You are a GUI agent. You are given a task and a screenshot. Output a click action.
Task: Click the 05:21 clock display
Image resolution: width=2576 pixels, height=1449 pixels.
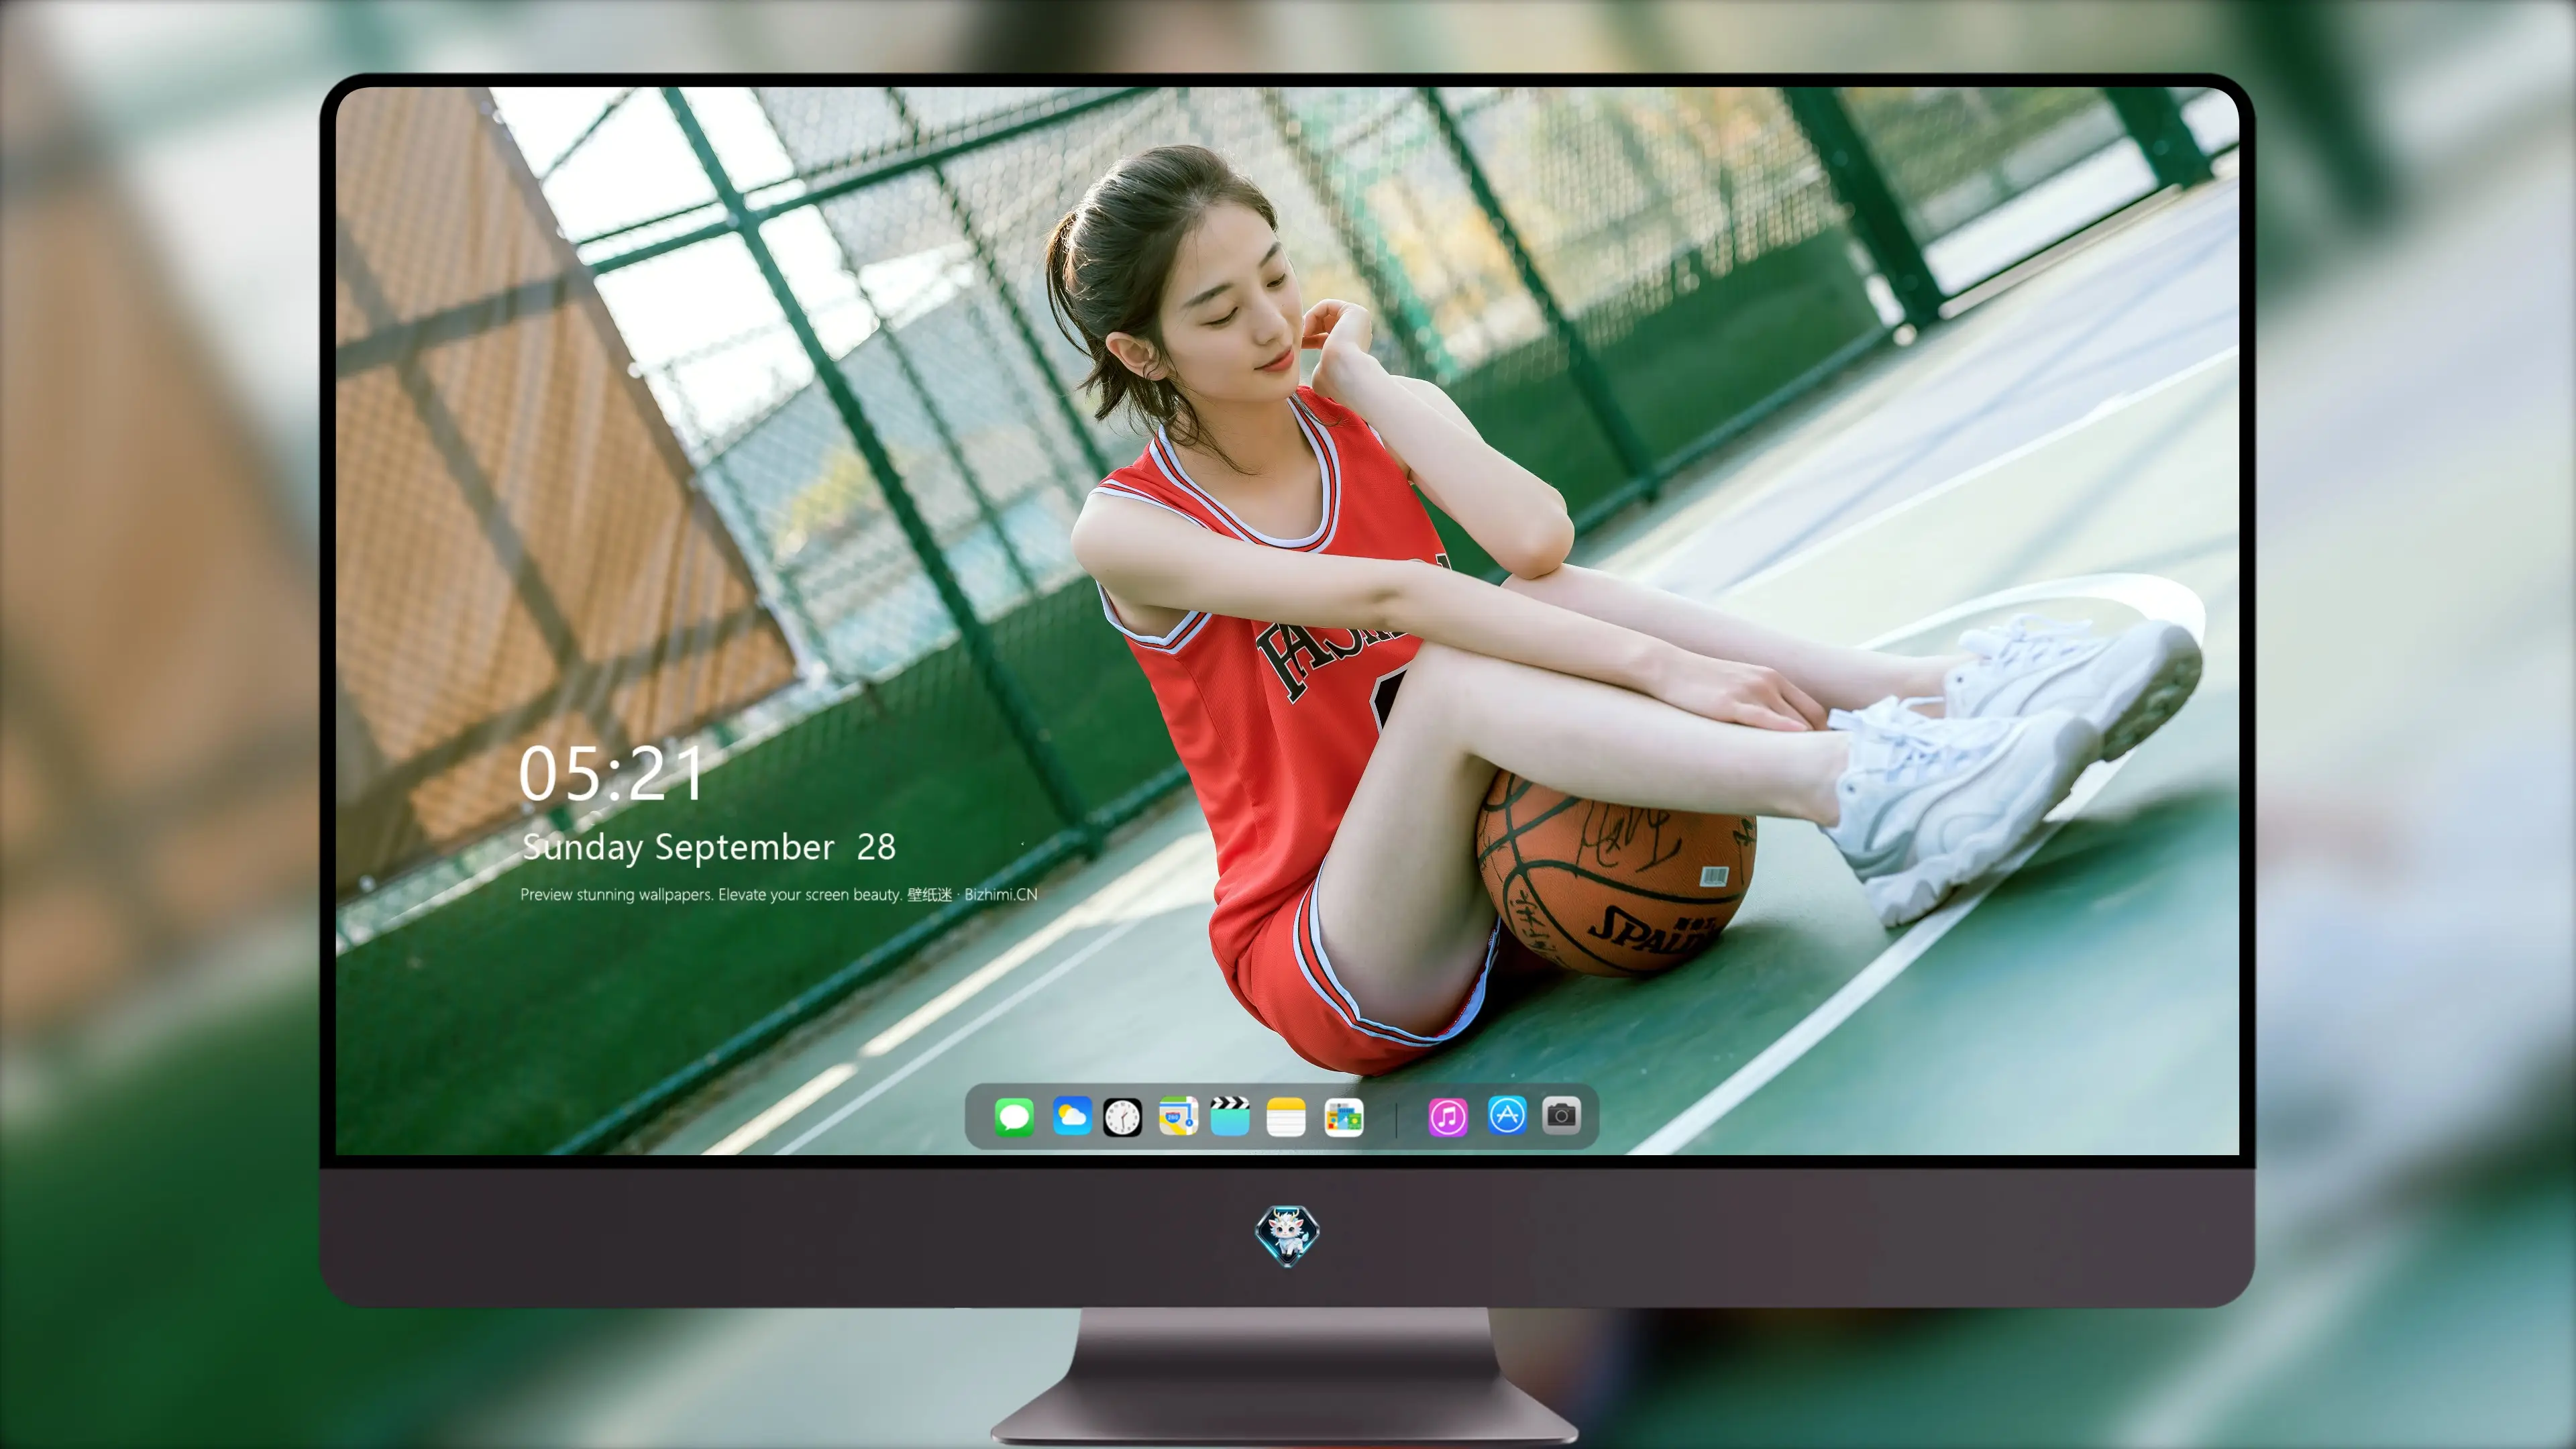point(611,774)
